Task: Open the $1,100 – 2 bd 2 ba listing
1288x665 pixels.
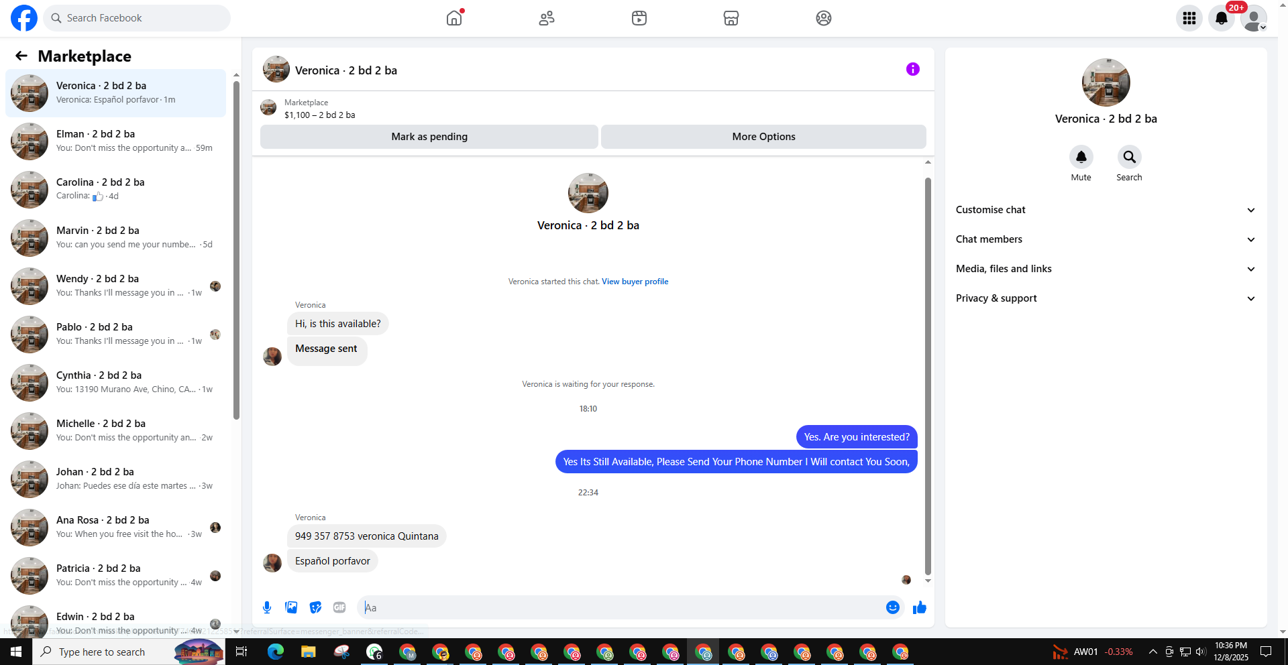Action: click(x=320, y=115)
